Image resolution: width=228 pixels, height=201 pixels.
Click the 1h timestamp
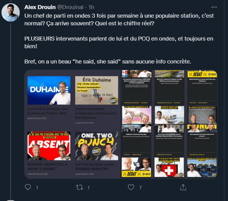point(91,7)
